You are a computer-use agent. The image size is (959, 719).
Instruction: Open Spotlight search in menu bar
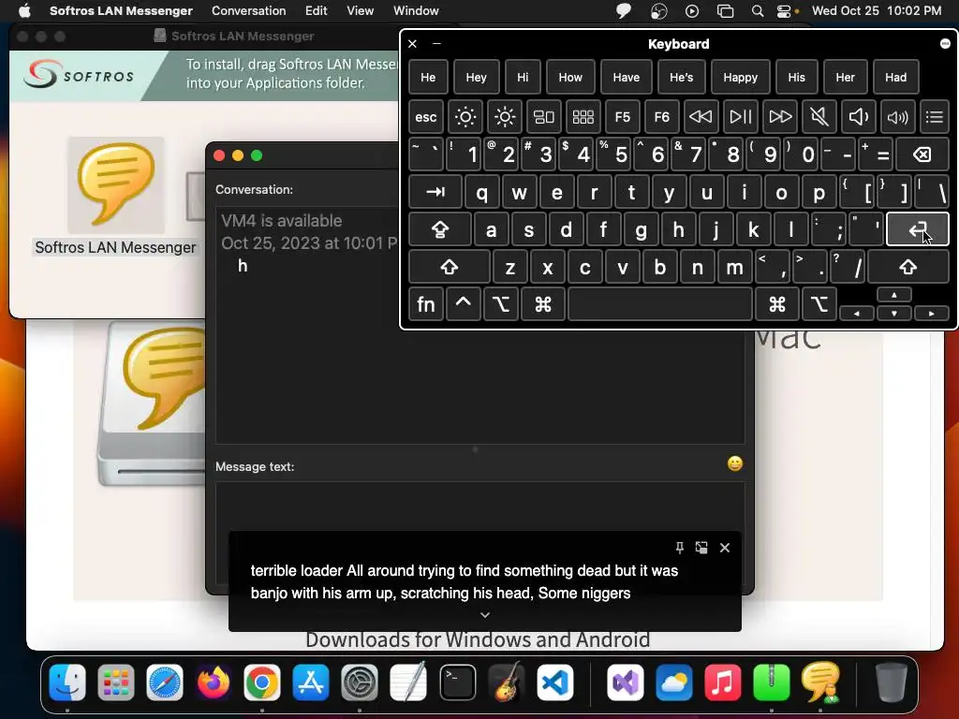click(x=757, y=11)
